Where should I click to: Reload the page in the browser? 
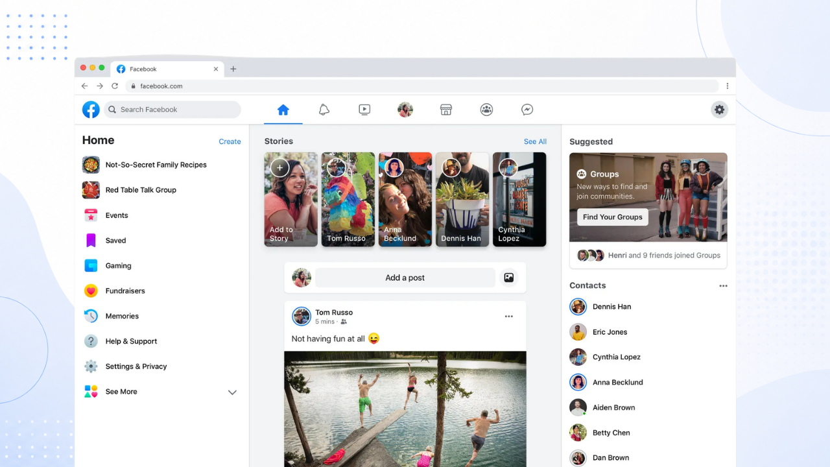tap(115, 86)
